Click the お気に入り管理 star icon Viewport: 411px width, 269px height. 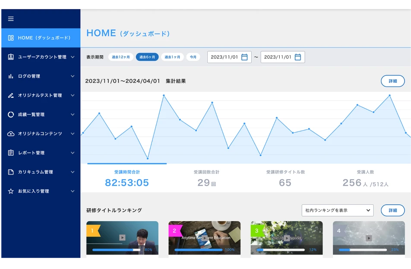[x=11, y=191]
